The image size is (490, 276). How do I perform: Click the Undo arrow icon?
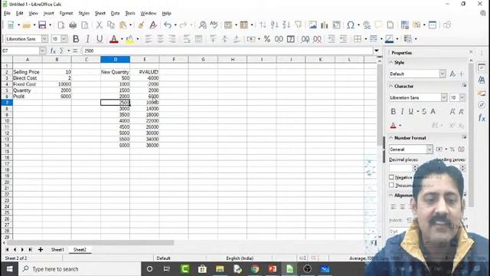coord(168,25)
